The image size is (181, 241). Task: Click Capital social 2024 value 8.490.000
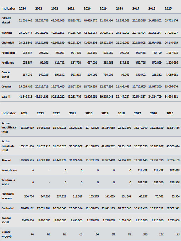coord(28,220)
